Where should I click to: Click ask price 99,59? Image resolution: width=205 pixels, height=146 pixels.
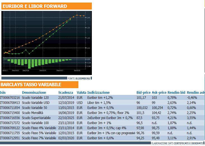(x=156, y=133)
